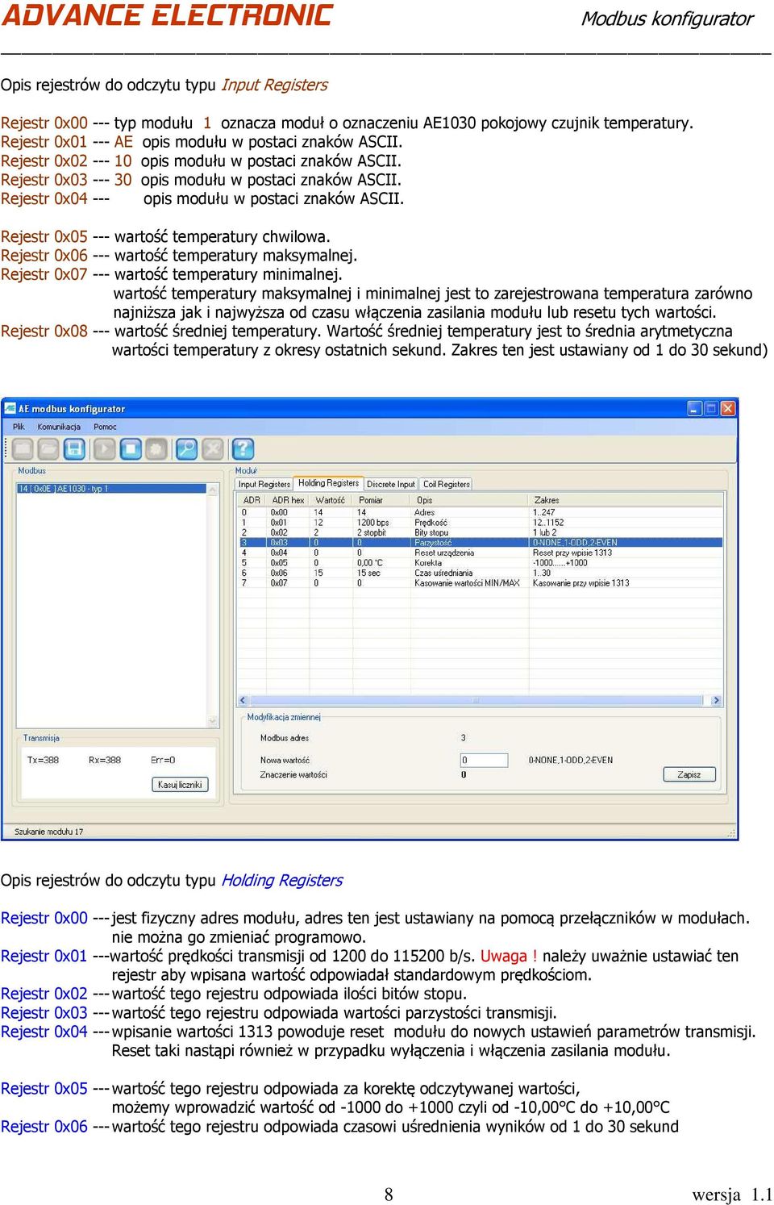Switch to the Input Registers tab
Screen dimensions: 774x1205
pyautogui.click(x=264, y=484)
